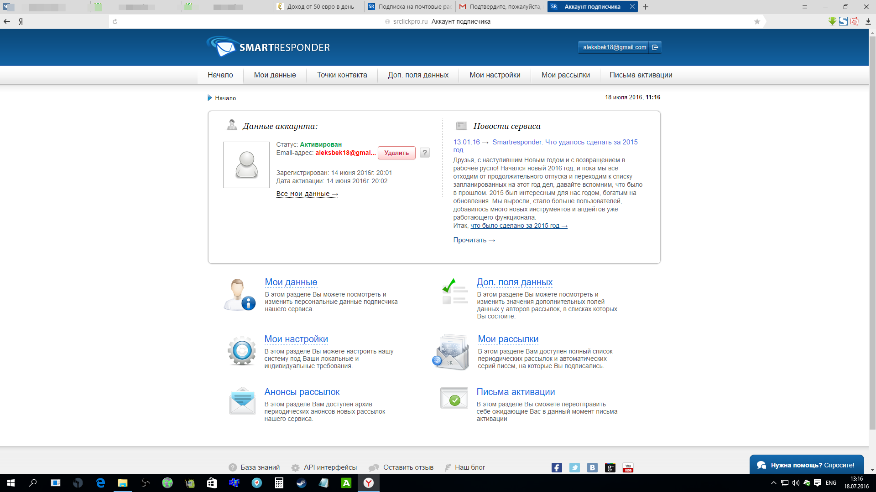876x492 pixels.
Task: Open the Windows Start menu
Action: click(x=11, y=483)
